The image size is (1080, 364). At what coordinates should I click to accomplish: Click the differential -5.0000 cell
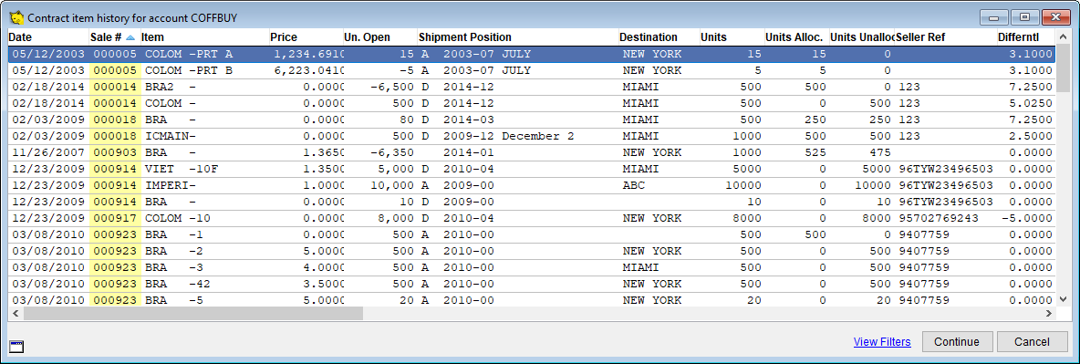(x=1027, y=219)
